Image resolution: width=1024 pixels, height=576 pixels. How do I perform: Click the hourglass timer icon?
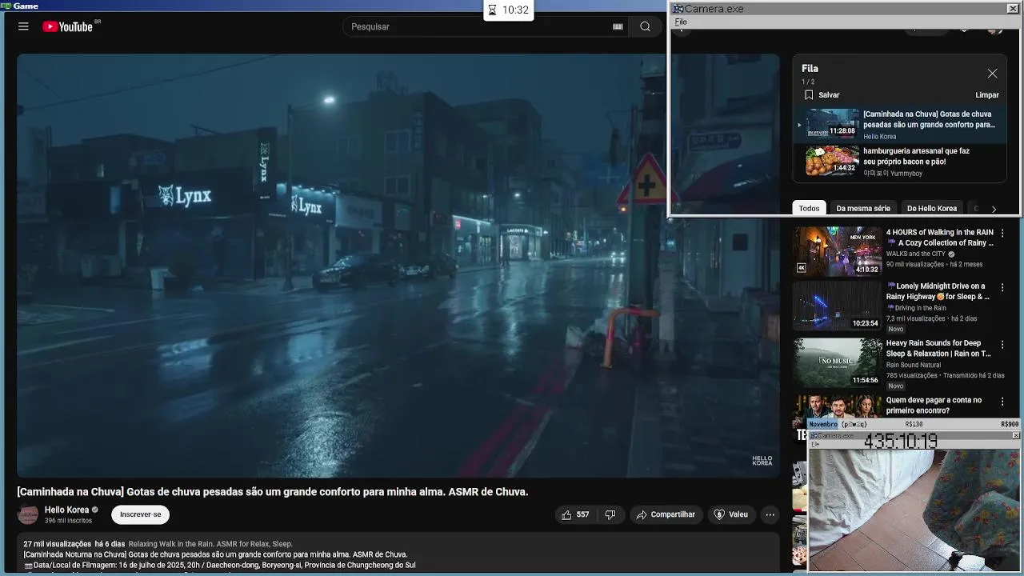tap(493, 10)
